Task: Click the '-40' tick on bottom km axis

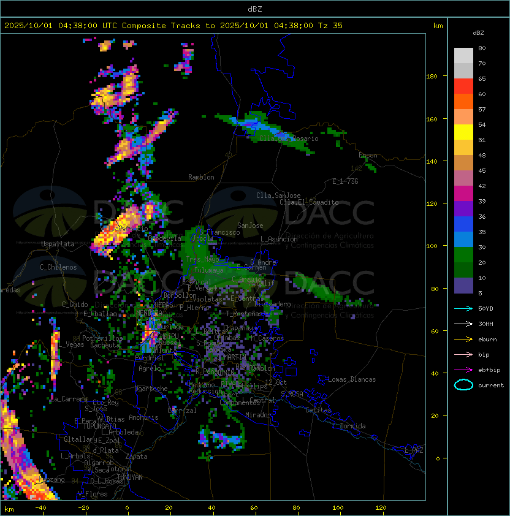Action: [x=40, y=508]
